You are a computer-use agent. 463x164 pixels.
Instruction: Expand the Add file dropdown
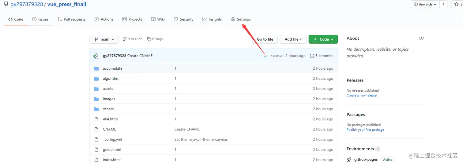(293, 39)
